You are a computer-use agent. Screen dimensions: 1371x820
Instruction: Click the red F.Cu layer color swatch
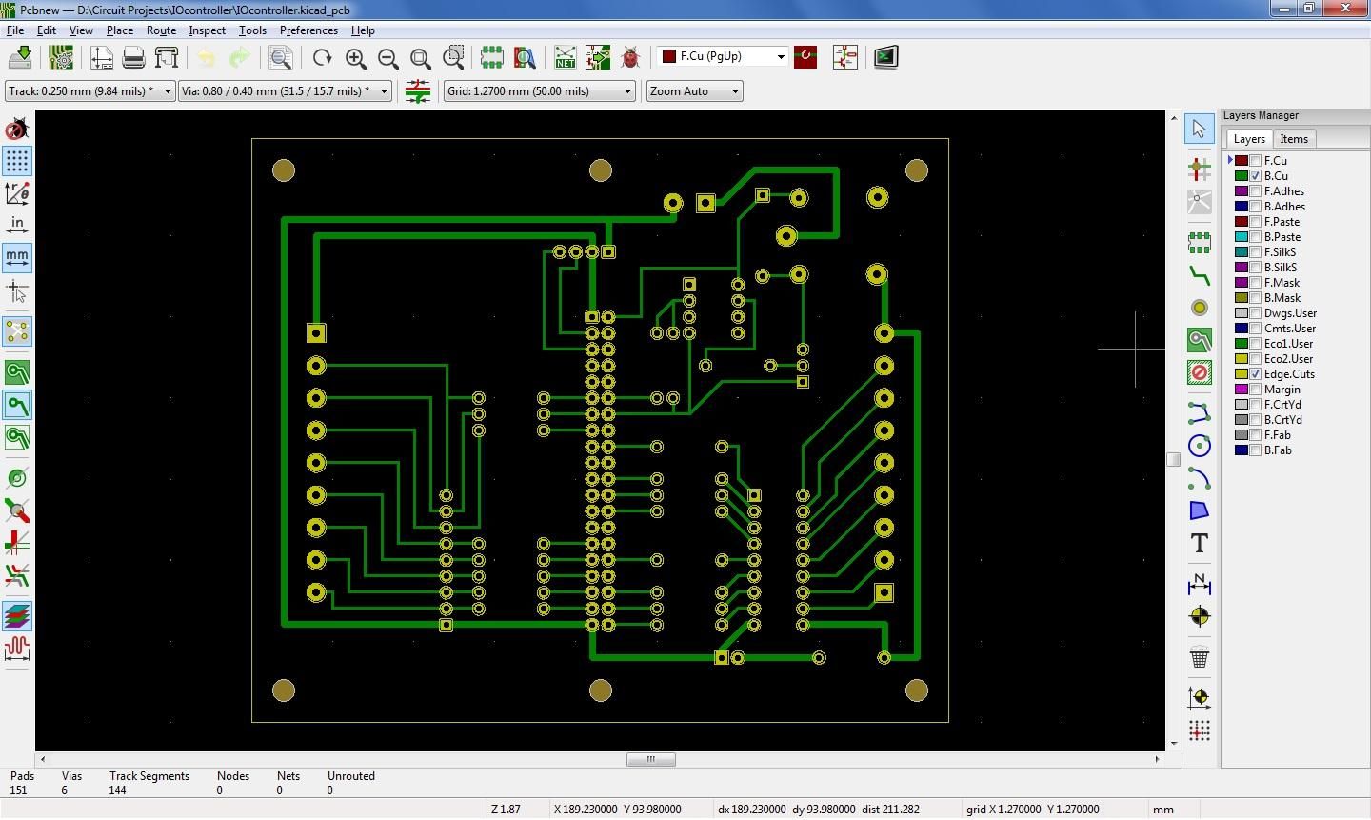coord(1241,160)
